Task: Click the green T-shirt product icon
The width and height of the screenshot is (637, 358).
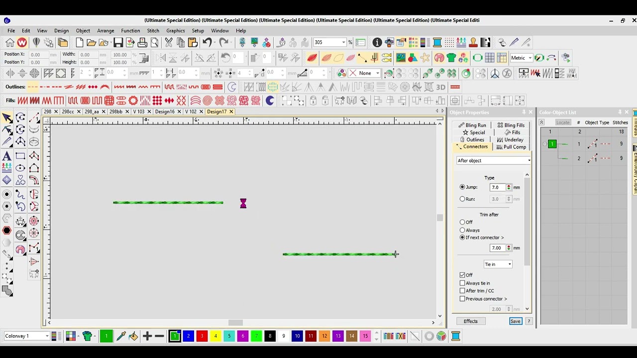Action: tap(451, 58)
